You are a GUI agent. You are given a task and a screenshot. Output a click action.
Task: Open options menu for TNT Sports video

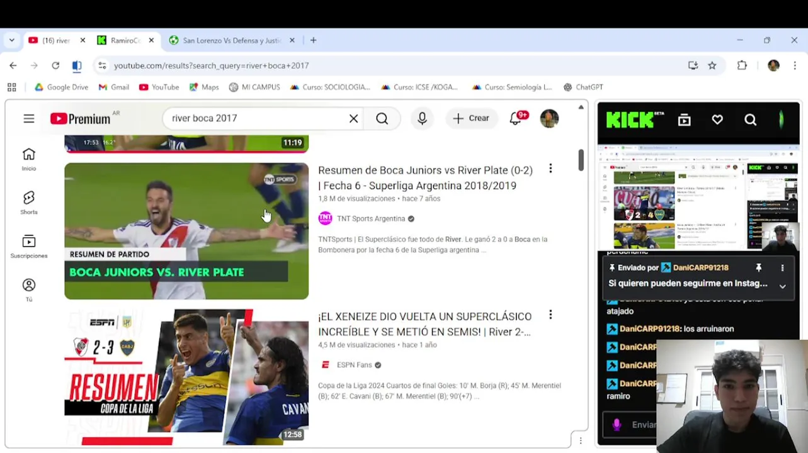pyautogui.click(x=550, y=169)
